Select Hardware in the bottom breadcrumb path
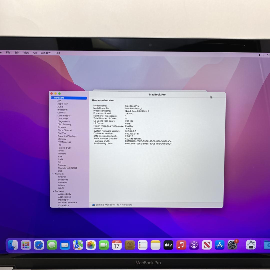Image resolution: width=270 pixels, height=270 pixels. pos(127,204)
